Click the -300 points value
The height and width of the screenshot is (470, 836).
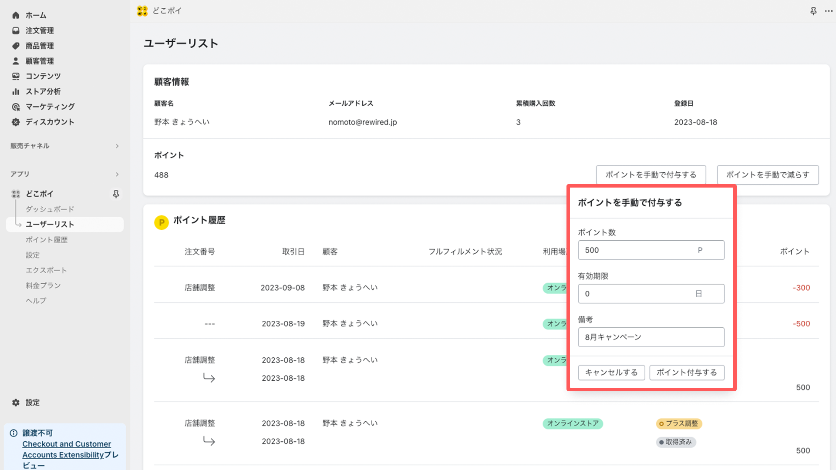(801, 288)
